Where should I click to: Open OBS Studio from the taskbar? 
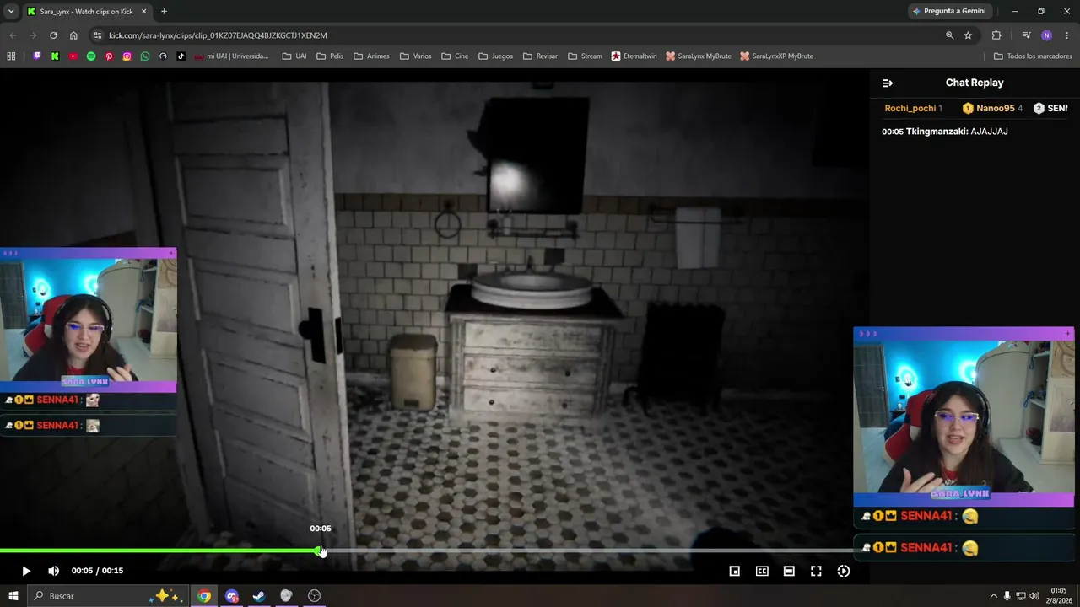coord(314,596)
